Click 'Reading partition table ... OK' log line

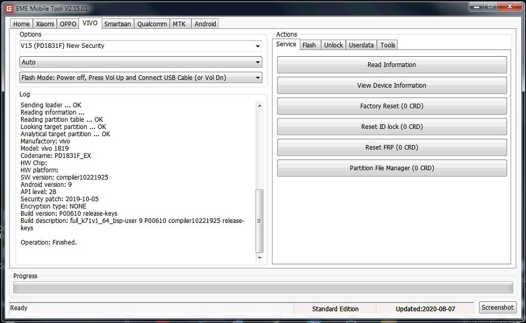62,120
